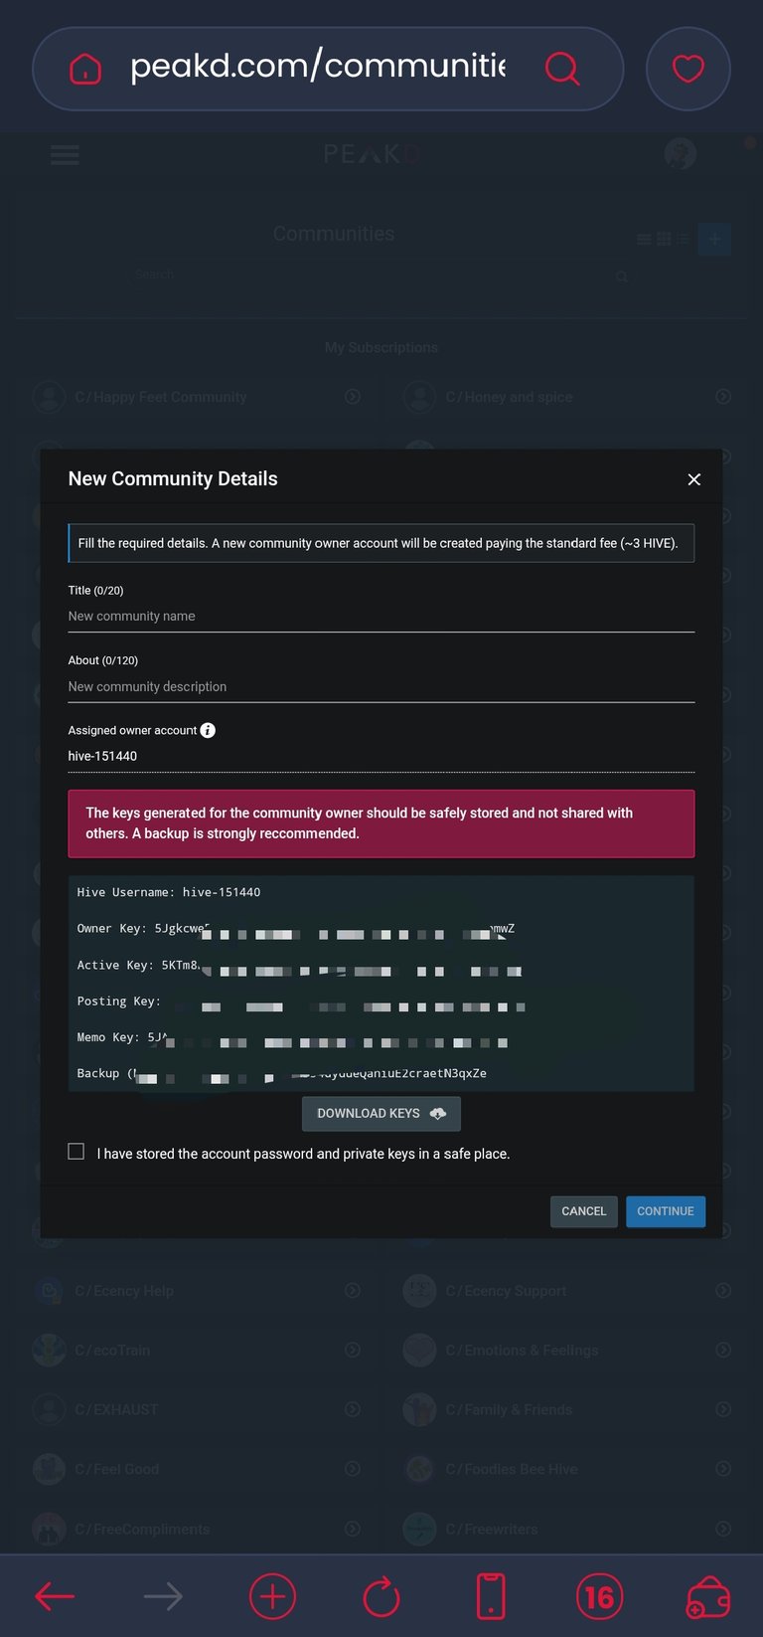763x1637 pixels.
Task: Open new tab with plus circle icon
Action: pos(272,1597)
